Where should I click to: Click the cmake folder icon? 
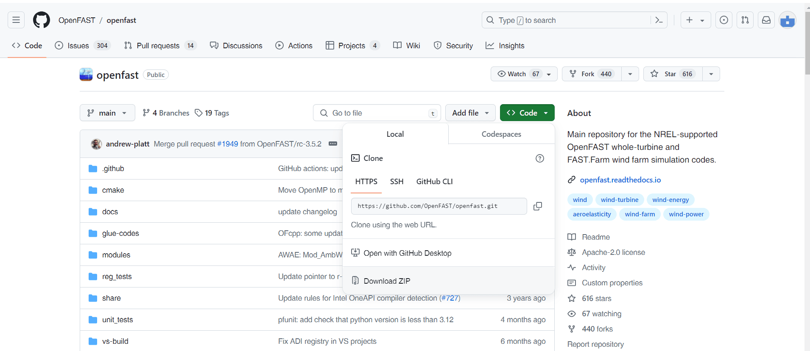coord(93,190)
